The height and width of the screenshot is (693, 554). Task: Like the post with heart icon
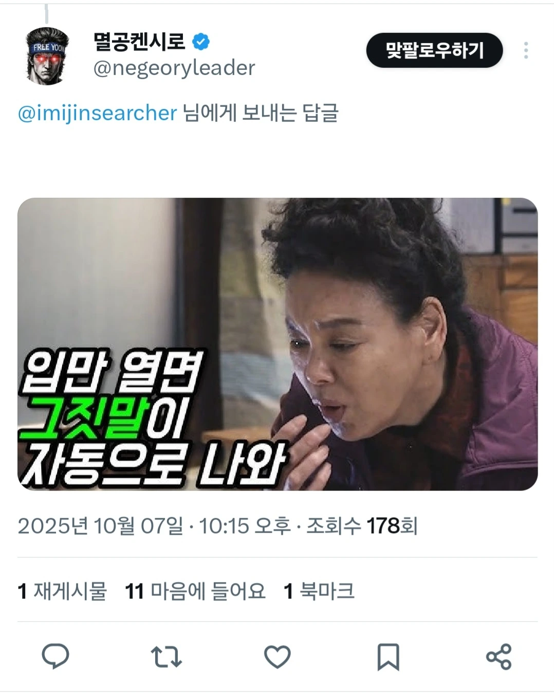click(277, 656)
